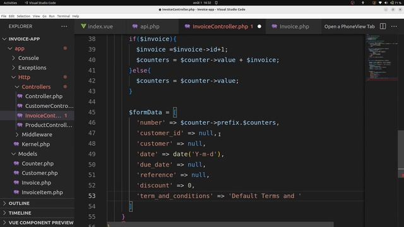Open the Selection menu
This screenshot has height=227, width=404.
click(23, 16)
